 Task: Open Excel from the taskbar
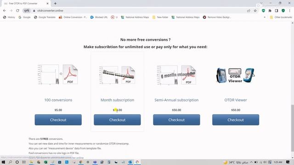[45, 162]
